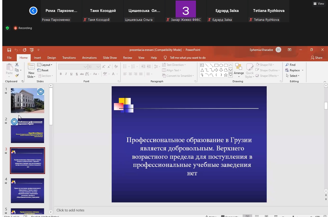
Task: Expand the Section dropdown
Action: click(x=46, y=76)
